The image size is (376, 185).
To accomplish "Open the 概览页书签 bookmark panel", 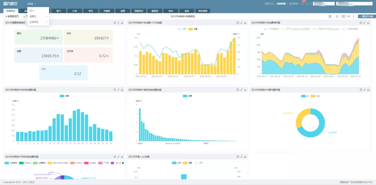I will coord(366,16).
